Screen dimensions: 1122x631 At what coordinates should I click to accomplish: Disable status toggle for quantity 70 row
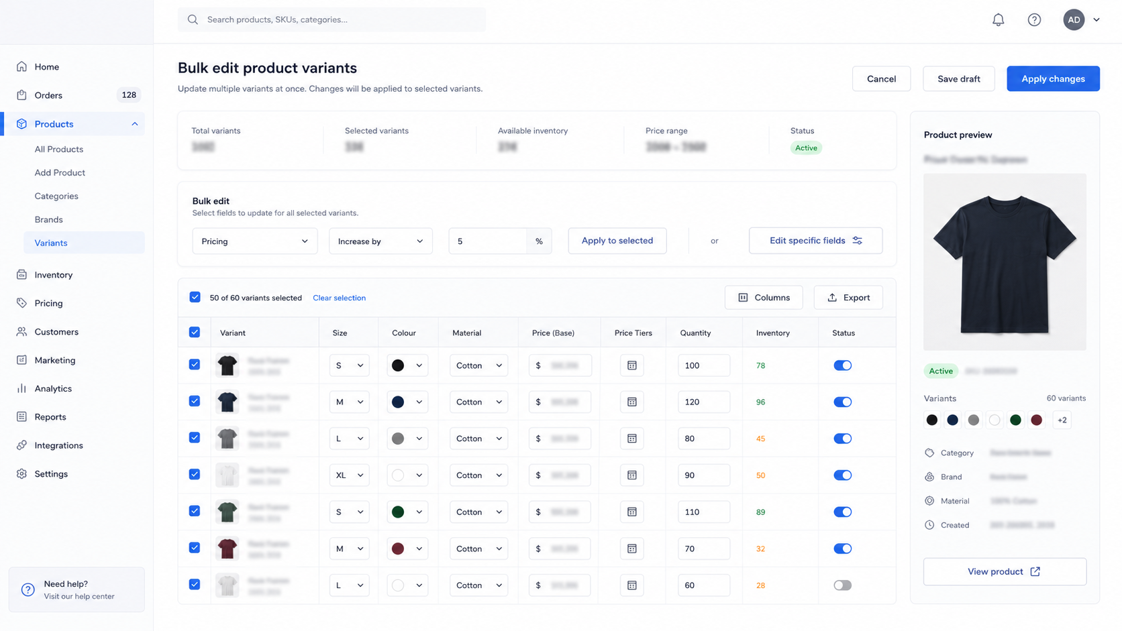(x=842, y=549)
